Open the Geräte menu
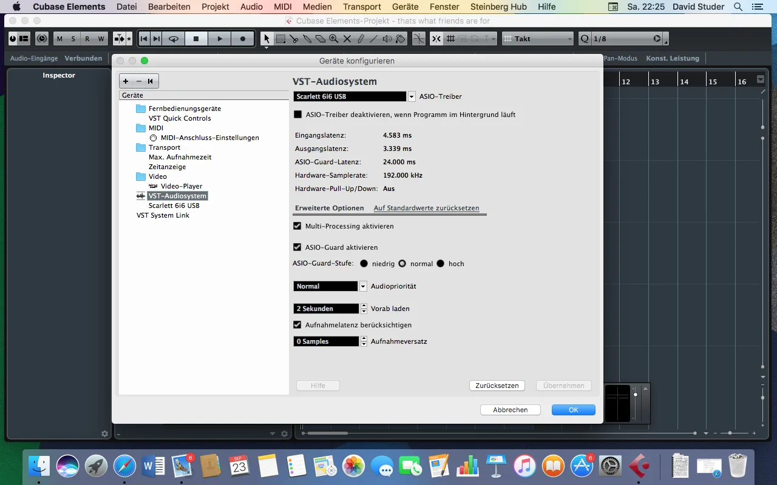 (405, 7)
